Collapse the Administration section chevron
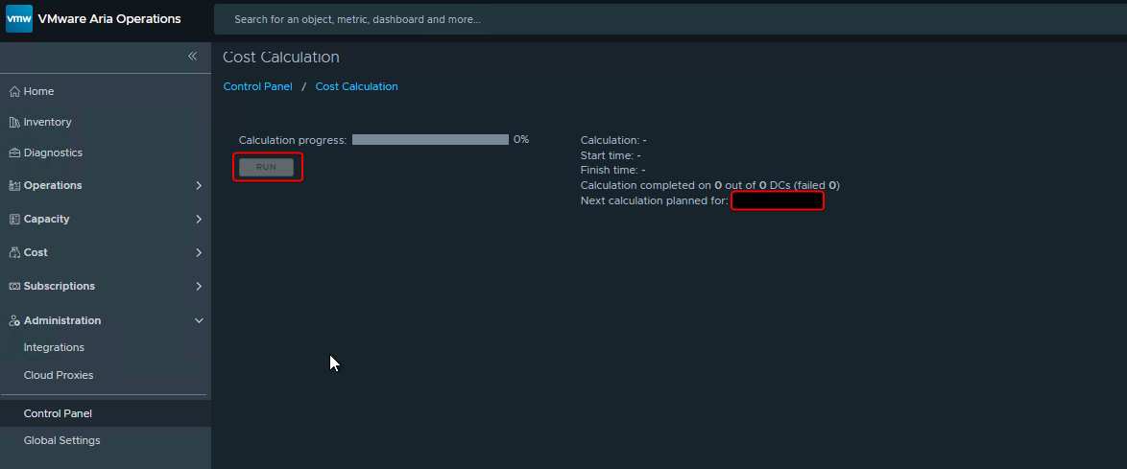 pyautogui.click(x=199, y=321)
